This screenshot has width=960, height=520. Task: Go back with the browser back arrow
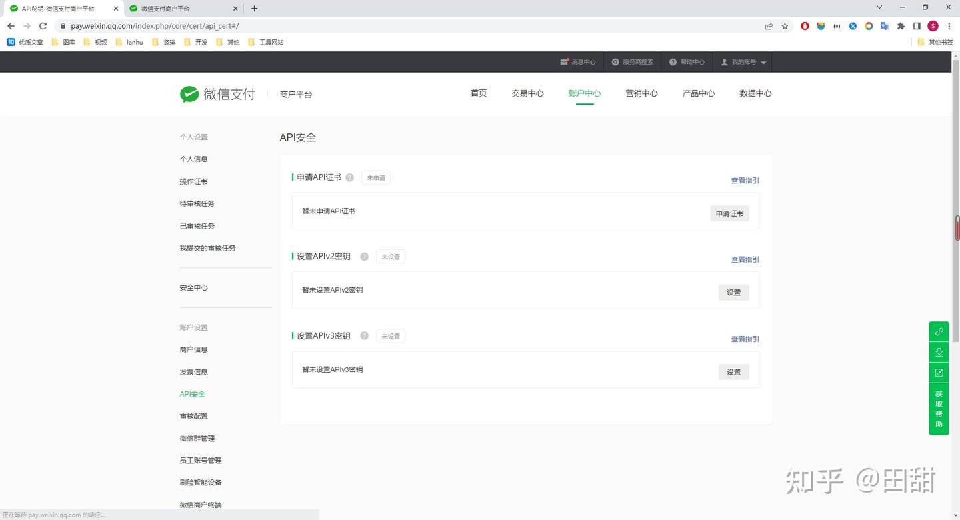pyautogui.click(x=11, y=26)
